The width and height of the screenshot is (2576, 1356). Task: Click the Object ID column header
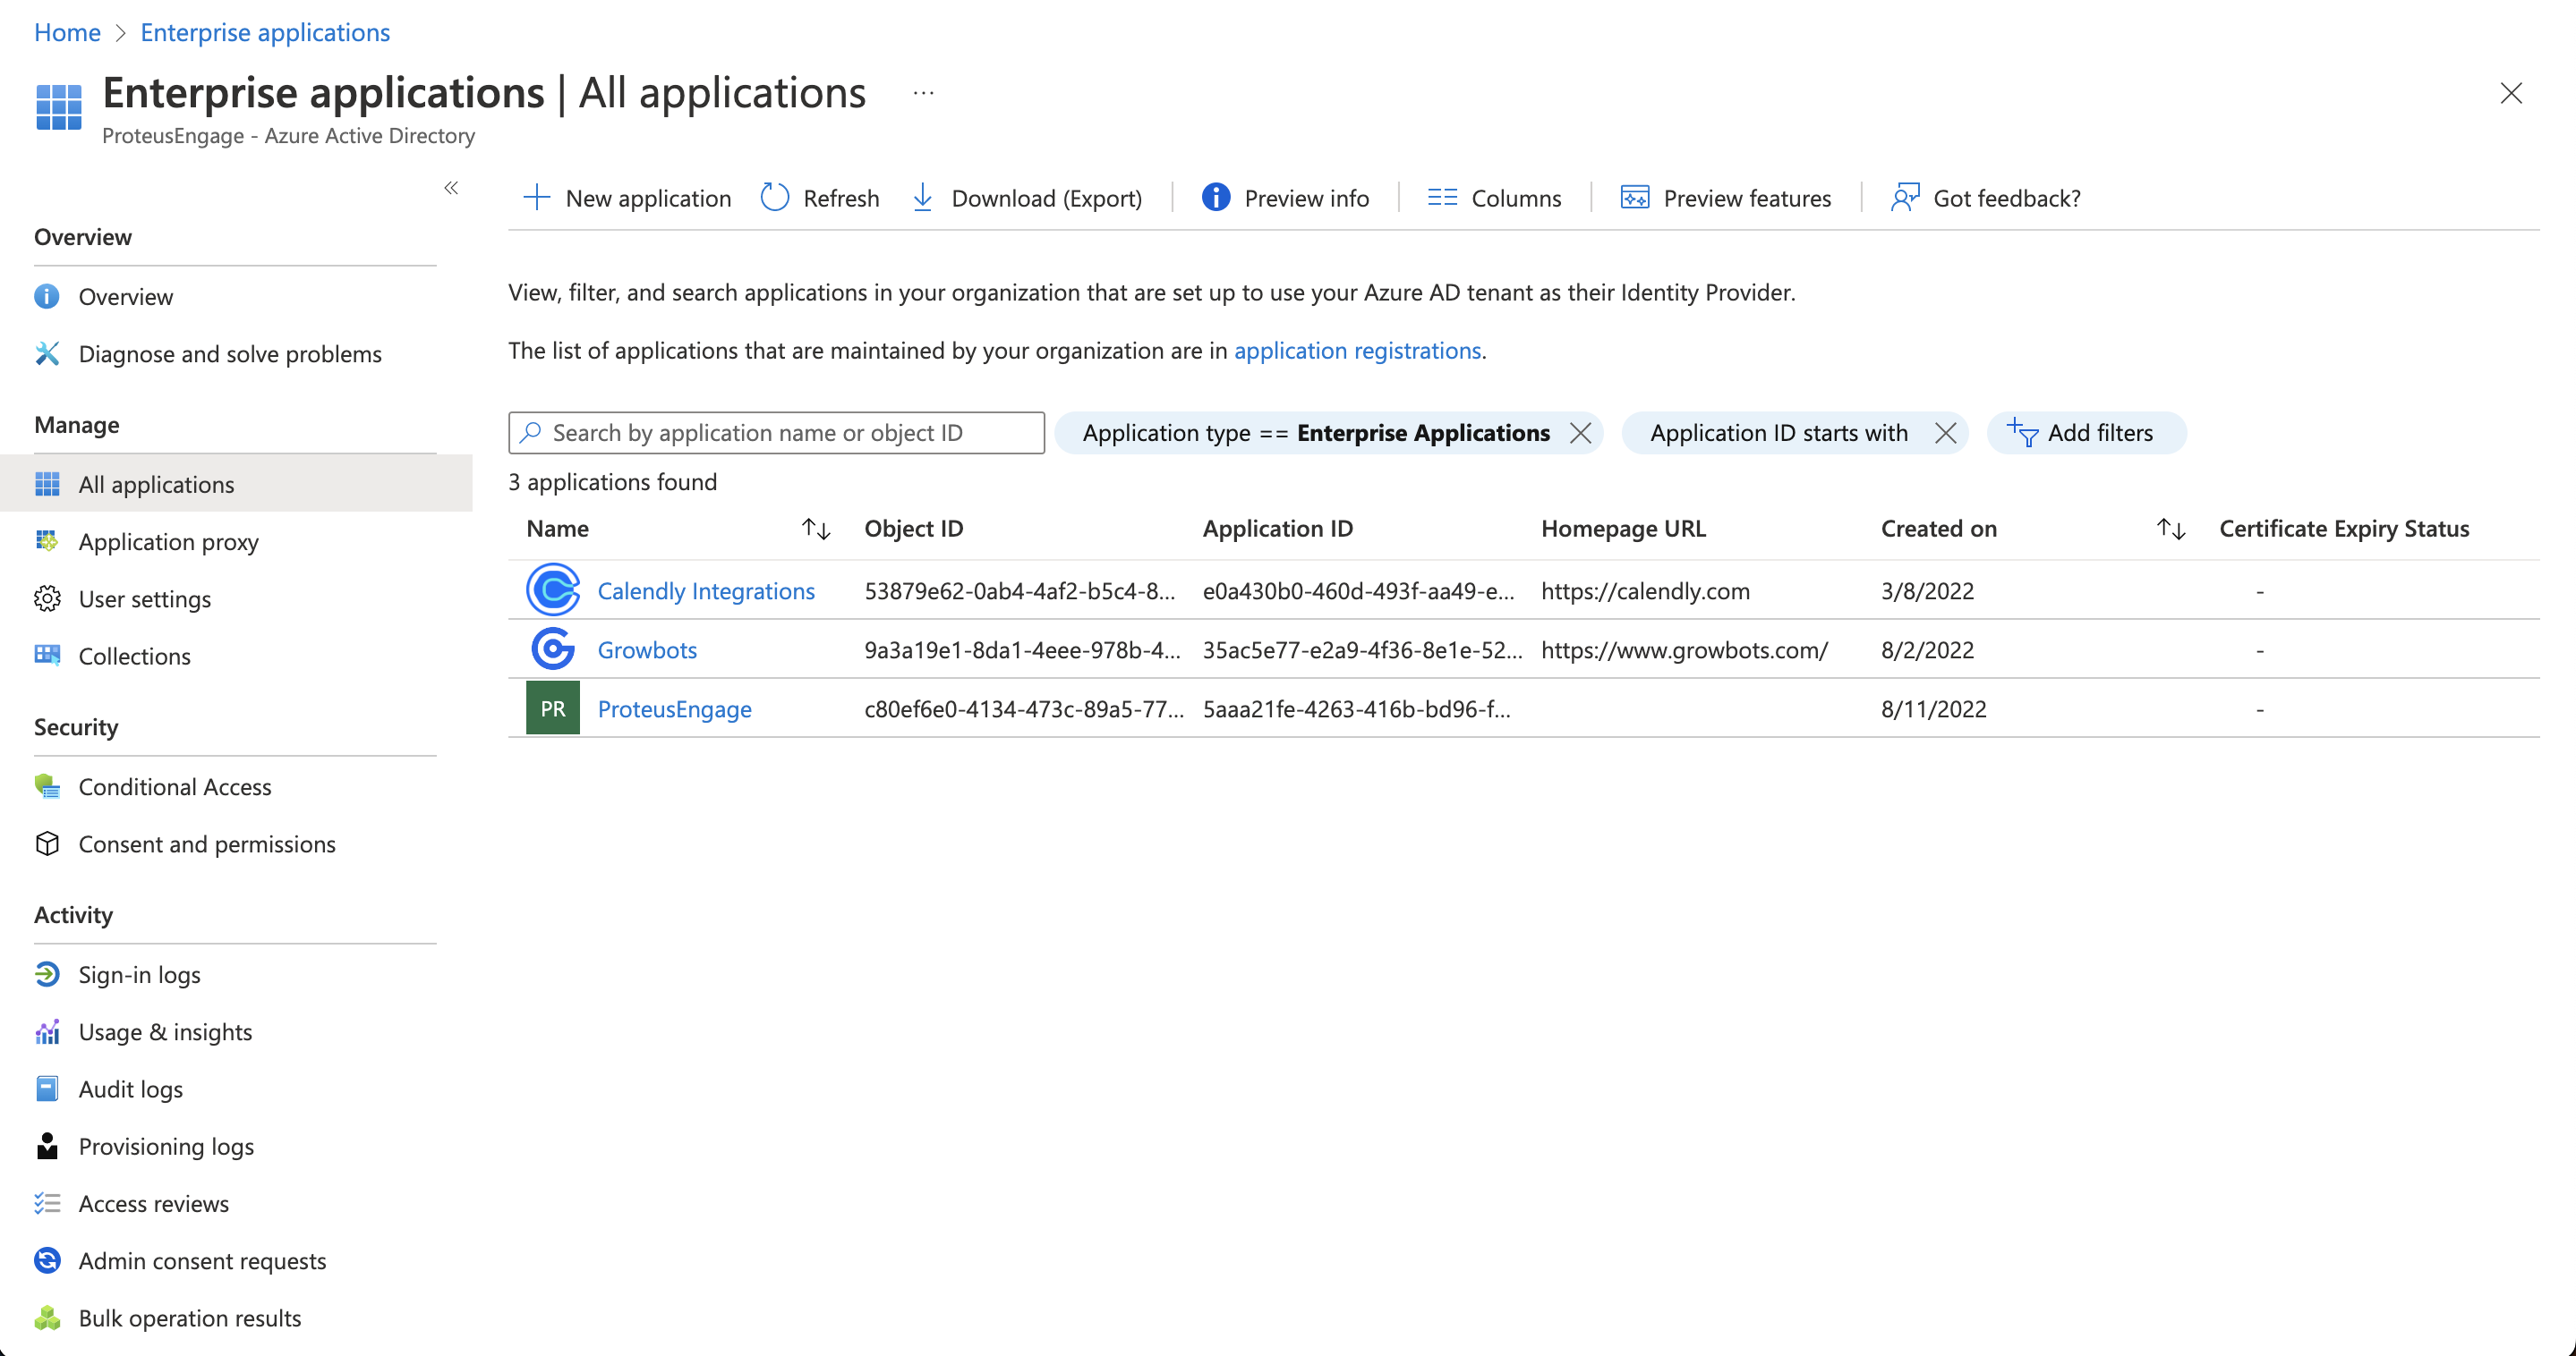click(913, 529)
